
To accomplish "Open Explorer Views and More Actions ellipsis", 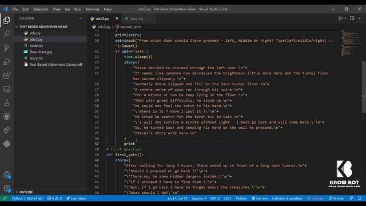I will 80,18.
